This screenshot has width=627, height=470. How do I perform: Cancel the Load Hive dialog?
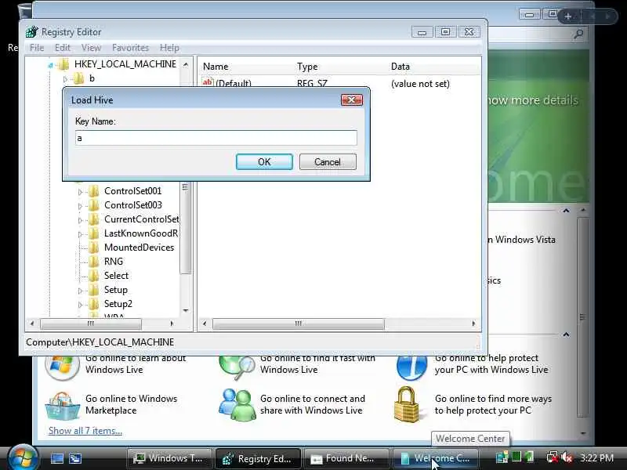(x=328, y=162)
